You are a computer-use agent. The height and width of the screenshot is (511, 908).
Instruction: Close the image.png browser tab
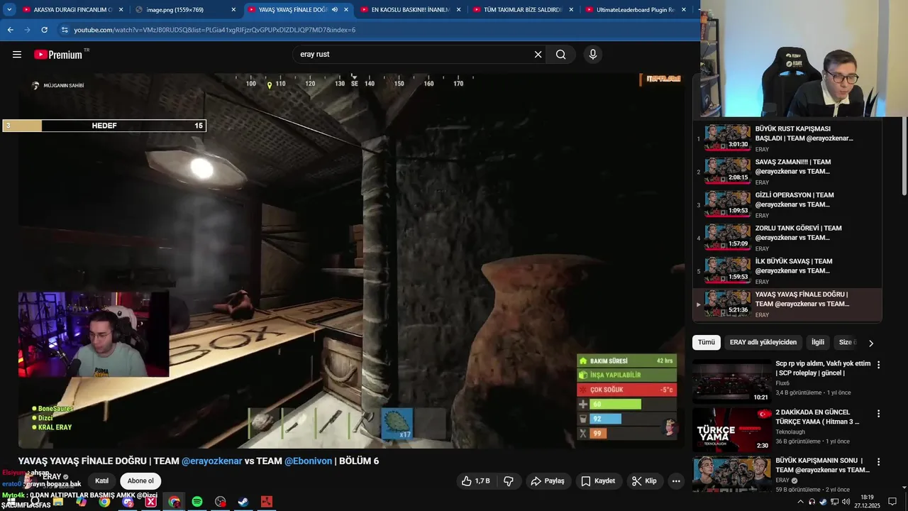click(233, 10)
